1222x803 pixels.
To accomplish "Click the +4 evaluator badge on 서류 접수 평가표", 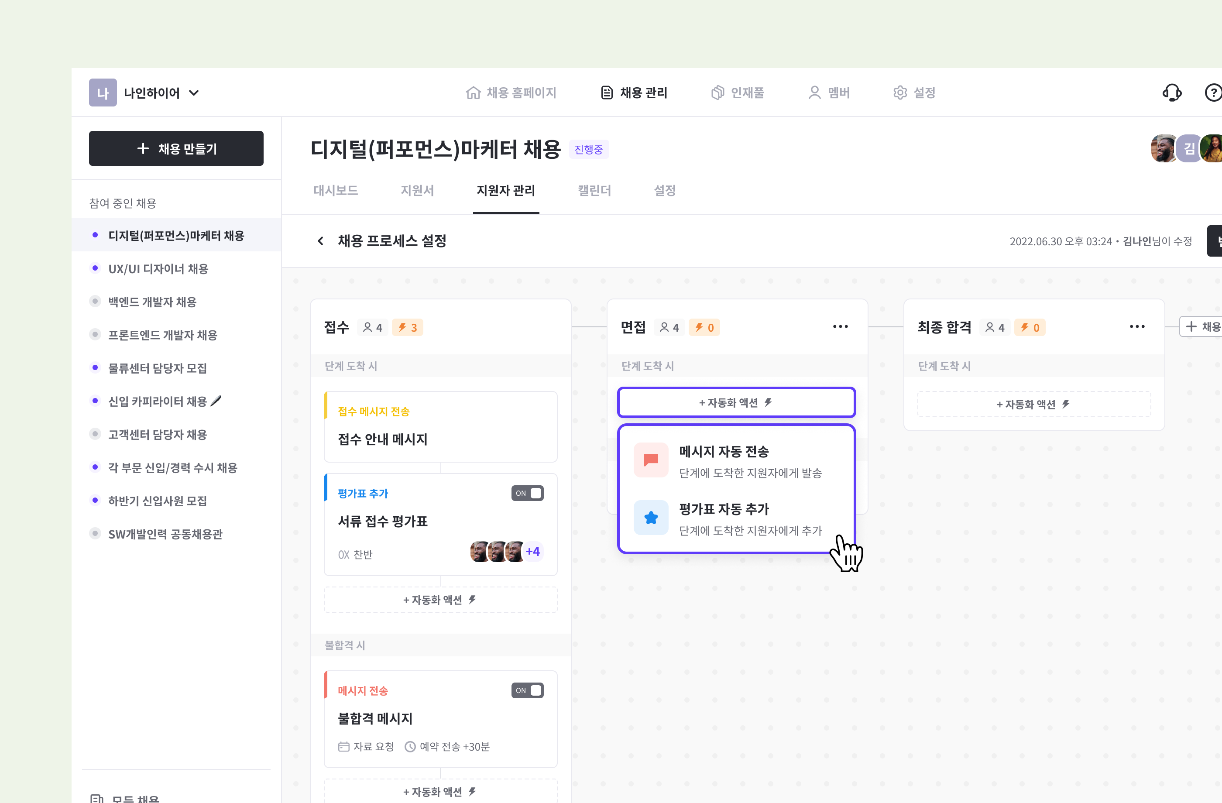I will tap(532, 552).
